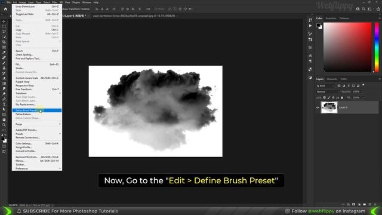Choose Define Brush Preset menu entry
Viewport: 382px width, 215px height.
pos(37,110)
